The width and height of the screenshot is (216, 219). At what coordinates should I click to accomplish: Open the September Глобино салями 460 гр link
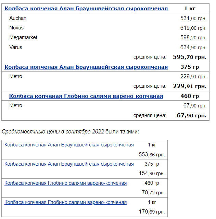click(65, 183)
